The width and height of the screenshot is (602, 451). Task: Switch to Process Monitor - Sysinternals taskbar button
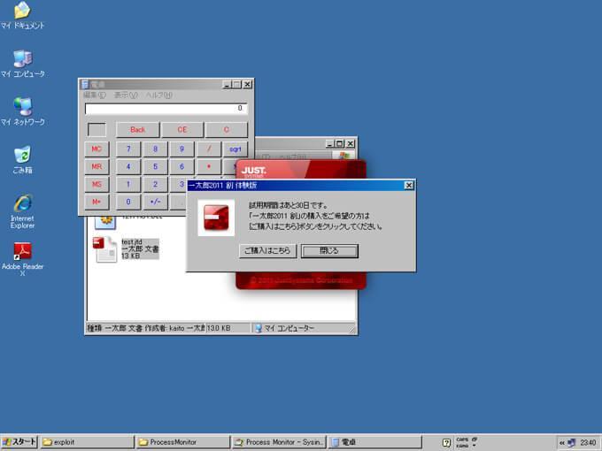click(279, 442)
